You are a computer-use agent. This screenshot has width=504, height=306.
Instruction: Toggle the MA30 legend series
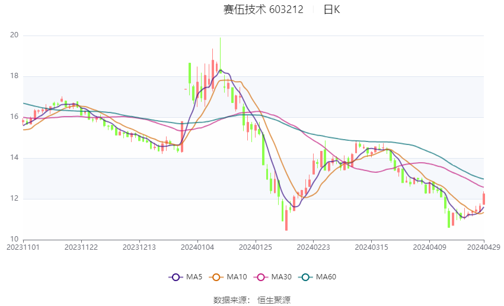point(273,277)
